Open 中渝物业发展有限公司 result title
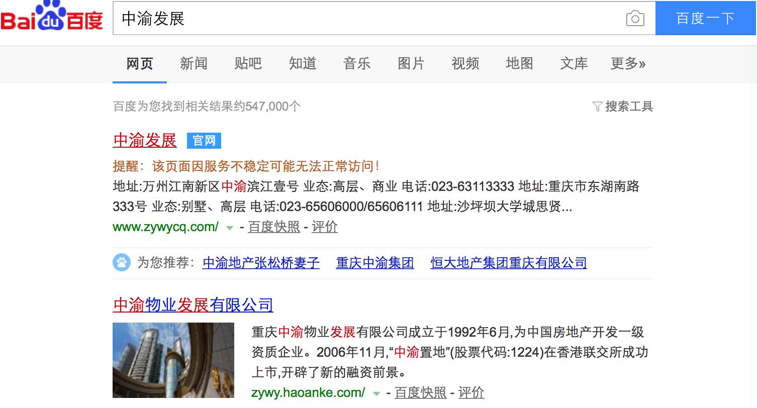The height and width of the screenshot is (408, 757). [x=193, y=304]
